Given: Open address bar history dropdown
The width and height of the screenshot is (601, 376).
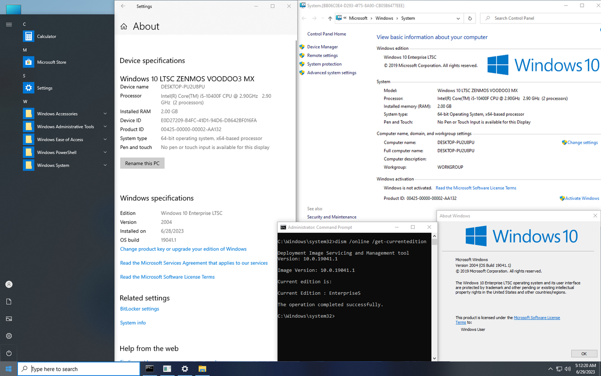Looking at the screenshot, I should click(x=458, y=18).
